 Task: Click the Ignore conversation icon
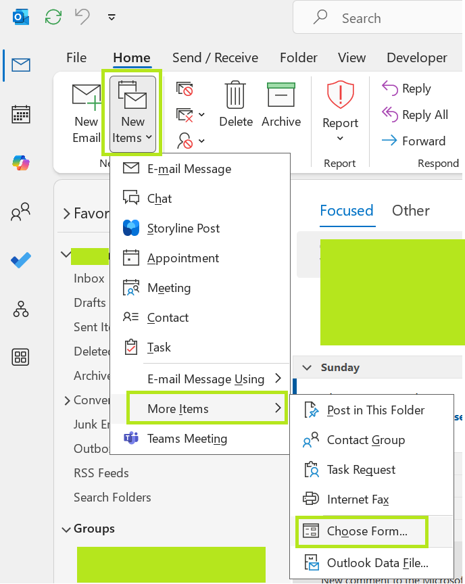pos(185,89)
